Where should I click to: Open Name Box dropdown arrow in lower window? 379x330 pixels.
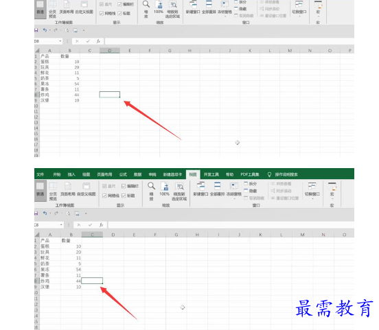pos(61,224)
